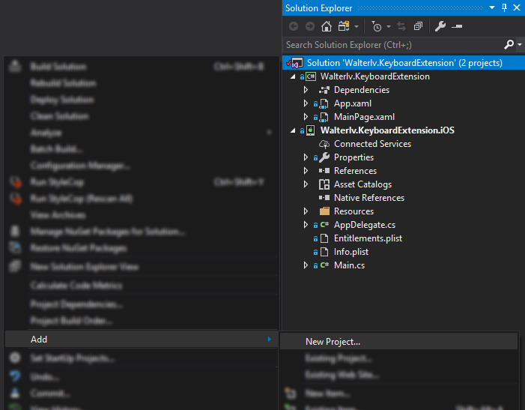Click the wrench icon beside Properties node
Screen dimensions: 525x410
[324, 157]
